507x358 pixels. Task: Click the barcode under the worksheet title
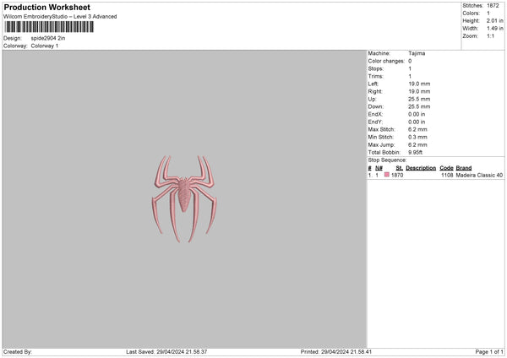pyautogui.click(x=48, y=27)
